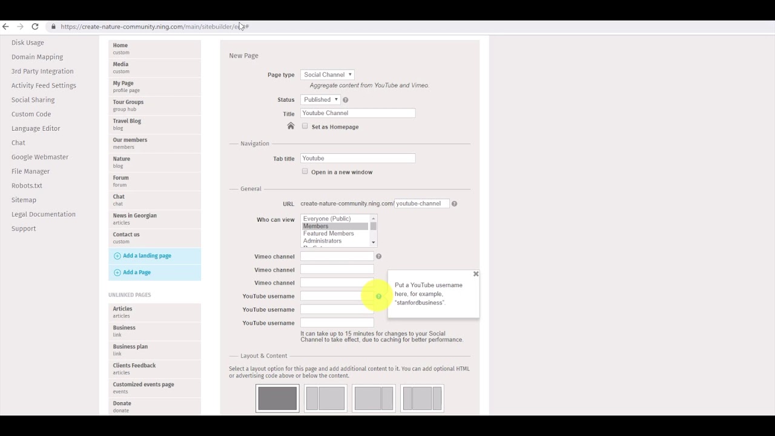Open Legal Documentation in sidebar
775x436 pixels.
[44, 214]
